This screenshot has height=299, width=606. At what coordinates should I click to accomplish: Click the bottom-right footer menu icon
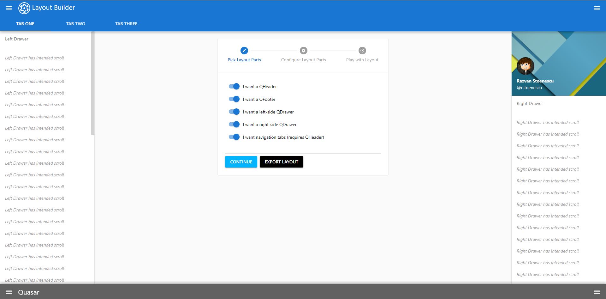(x=597, y=292)
